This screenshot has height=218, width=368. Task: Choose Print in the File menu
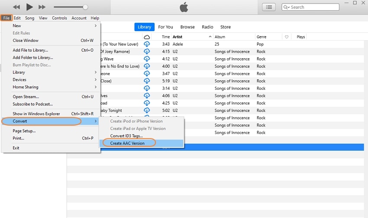point(51,138)
